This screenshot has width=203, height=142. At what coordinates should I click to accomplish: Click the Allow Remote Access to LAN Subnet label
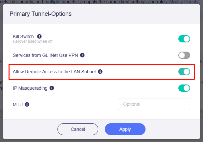pyautogui.click(x=54, y=71)
